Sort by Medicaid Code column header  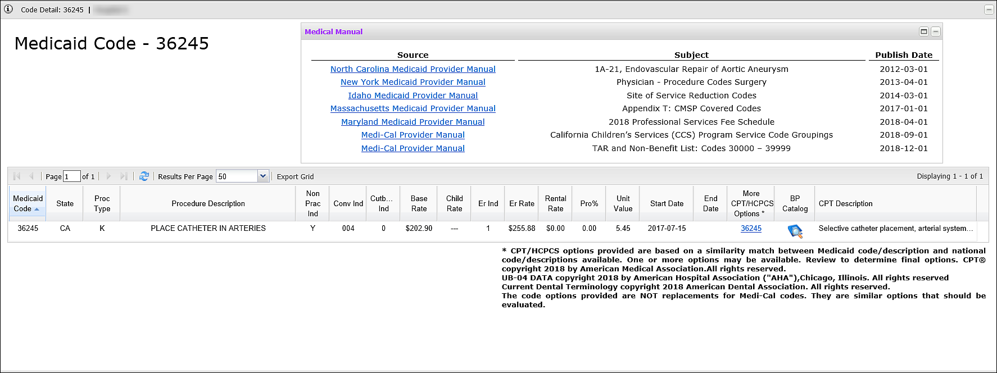coord(28,203)
